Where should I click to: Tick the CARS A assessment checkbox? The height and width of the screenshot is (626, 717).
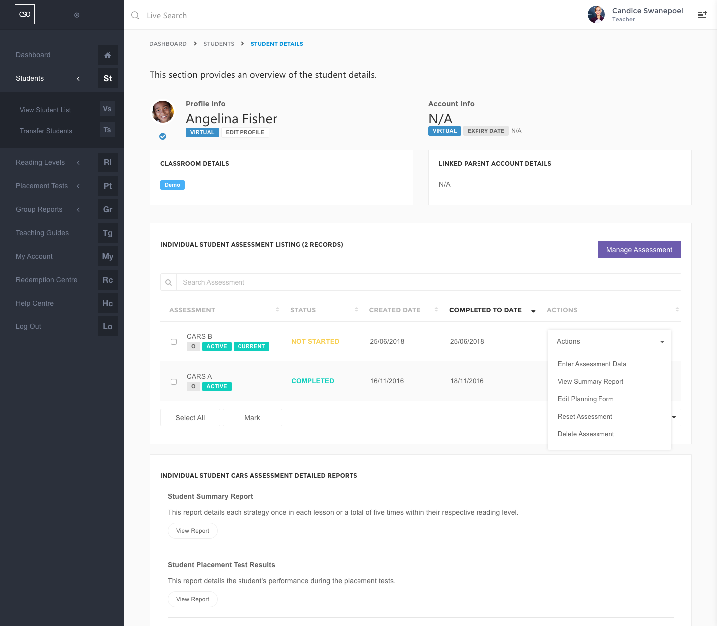pos(174,382)
